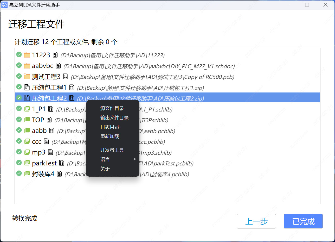This screenshot has height=242, width=335.
Task: Open 日志目录 from the context menu
Action: click(x=113, y=127)
